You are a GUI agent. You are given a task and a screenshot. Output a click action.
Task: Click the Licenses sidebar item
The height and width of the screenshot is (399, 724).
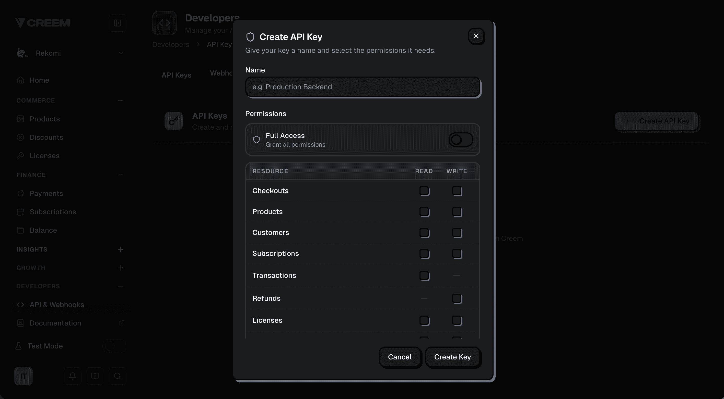pyautogui.click(x=45, y=156)
